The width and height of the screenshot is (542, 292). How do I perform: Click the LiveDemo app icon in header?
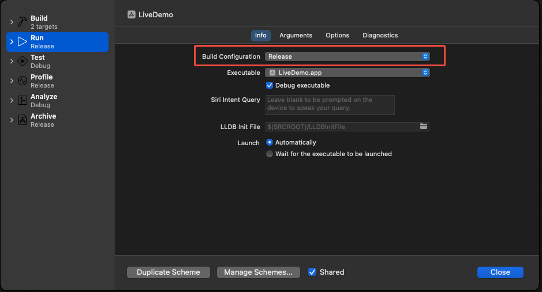pos(132,14)
